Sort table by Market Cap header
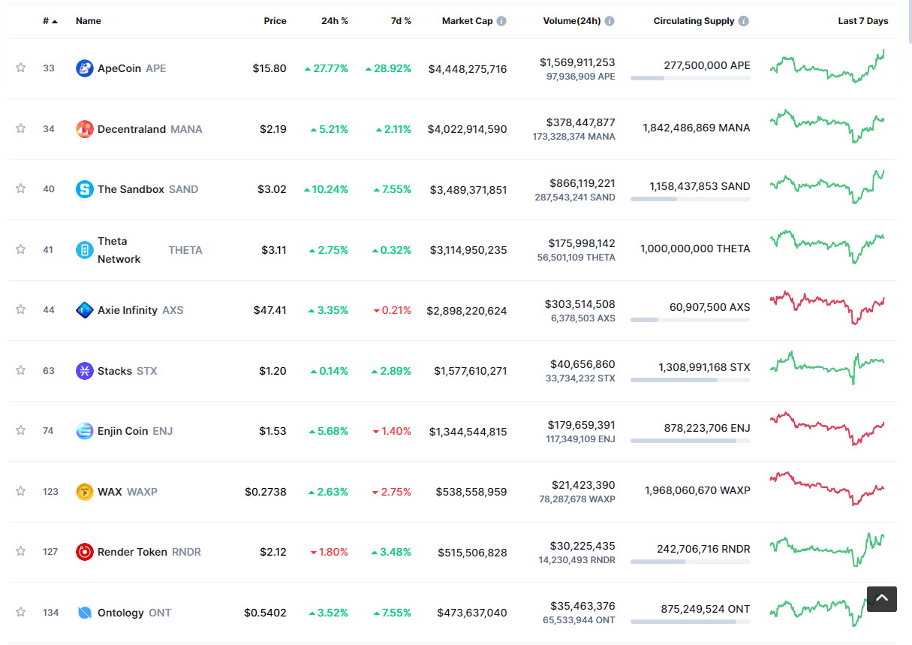Viewport: 912px width, 645px height. tap(468, 21)
